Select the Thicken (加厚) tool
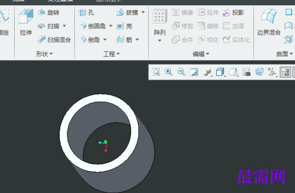The height and width of the screenshot is (193, 295). click(x=233, y=26)
